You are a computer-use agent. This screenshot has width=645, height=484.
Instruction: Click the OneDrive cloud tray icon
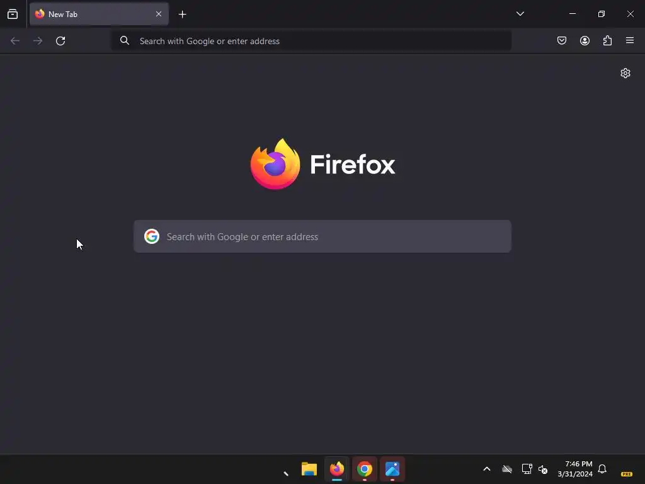point(507,469)
